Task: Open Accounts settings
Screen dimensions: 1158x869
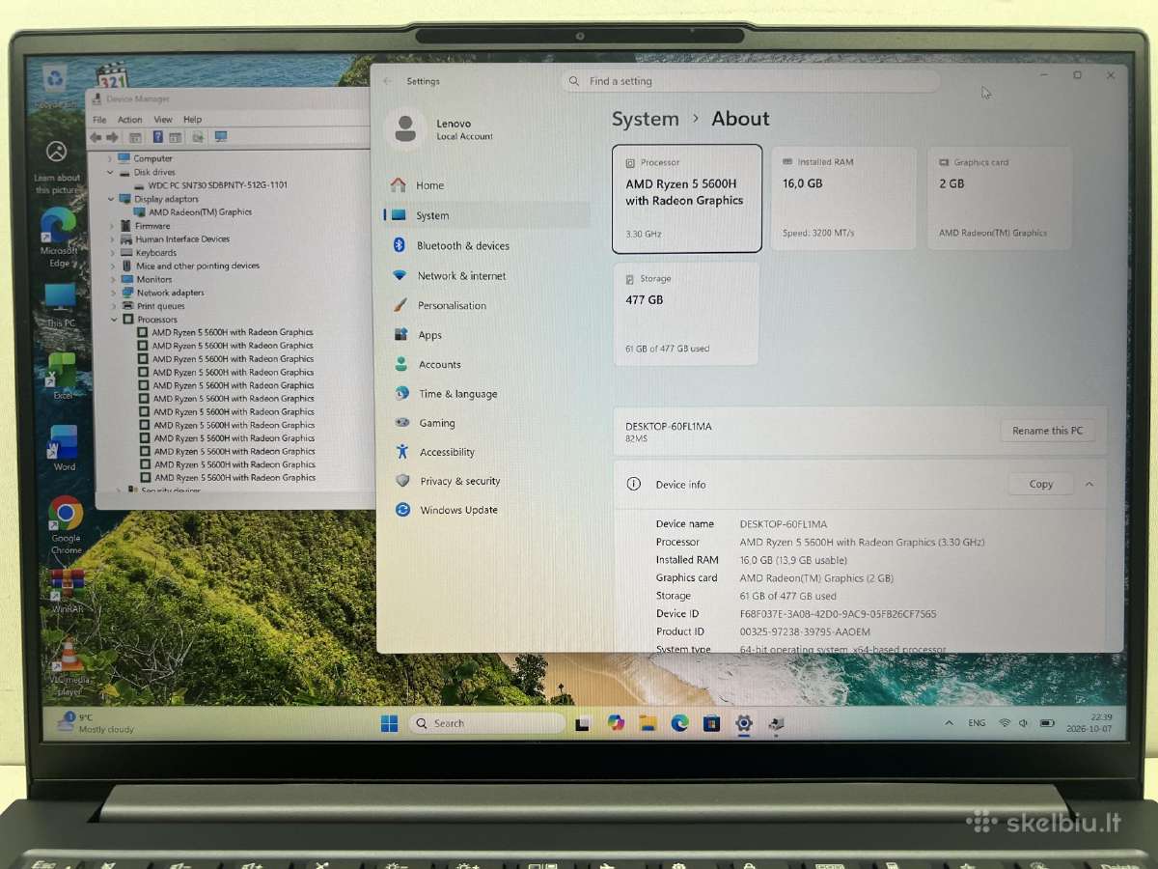Action: (x=427, y=364)
